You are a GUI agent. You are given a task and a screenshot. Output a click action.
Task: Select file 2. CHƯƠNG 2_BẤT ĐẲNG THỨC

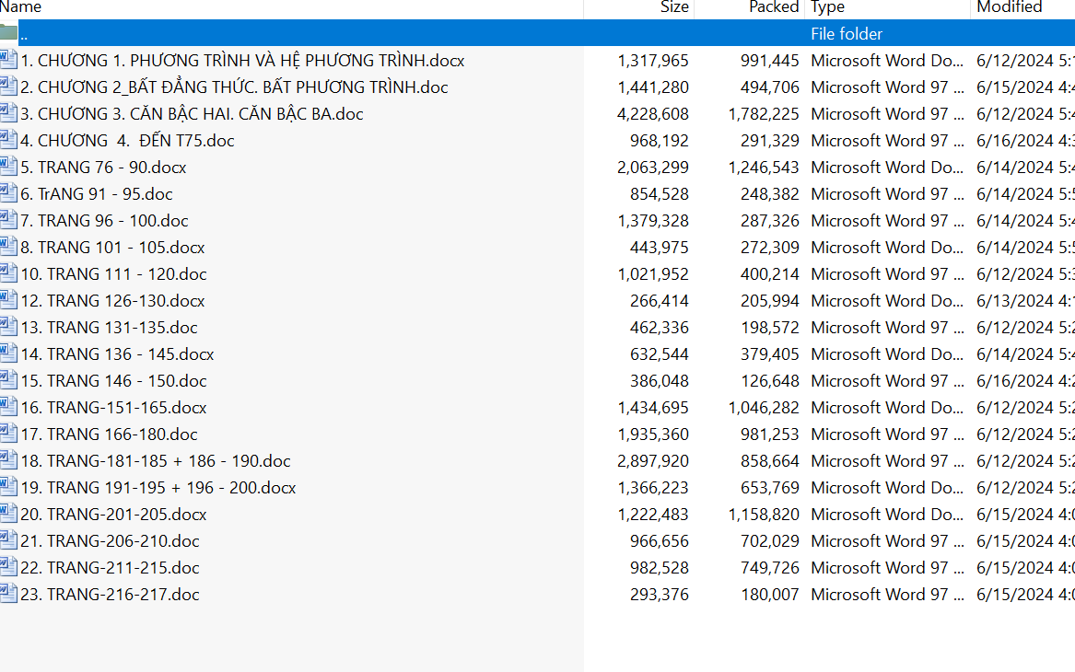point(234,87)
